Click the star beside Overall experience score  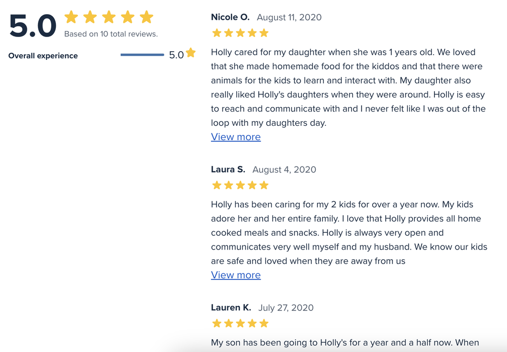[191, 53]
